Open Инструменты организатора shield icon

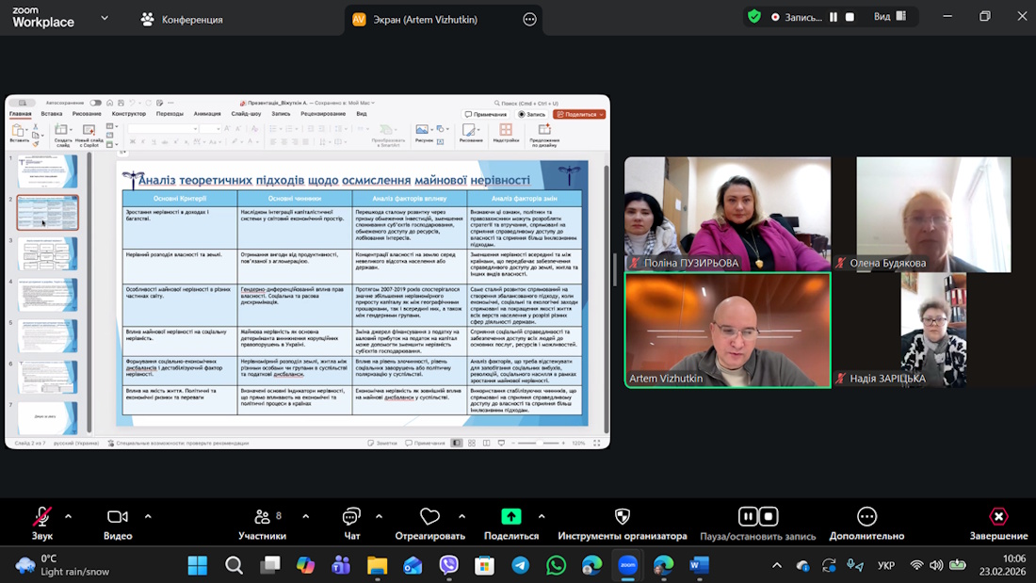click(622, 517)
